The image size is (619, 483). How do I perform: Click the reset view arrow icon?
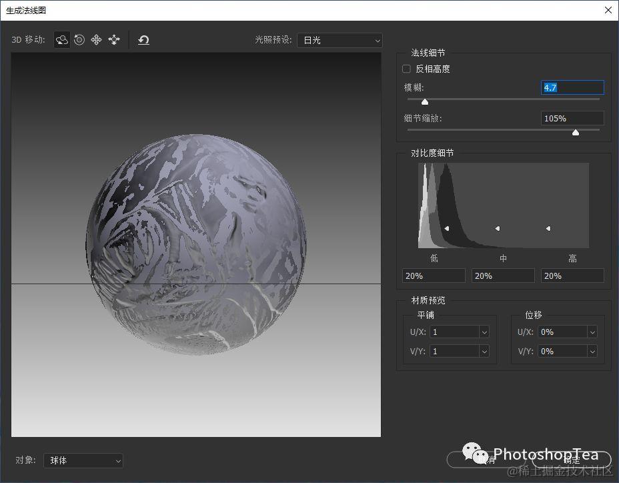pyautogui.click(x=143, y=40)
